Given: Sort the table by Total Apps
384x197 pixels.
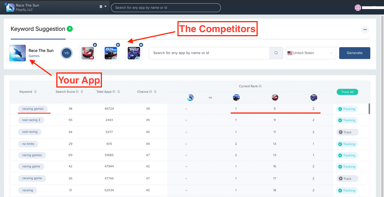Looking at the screenshot, I should (119, 92).
